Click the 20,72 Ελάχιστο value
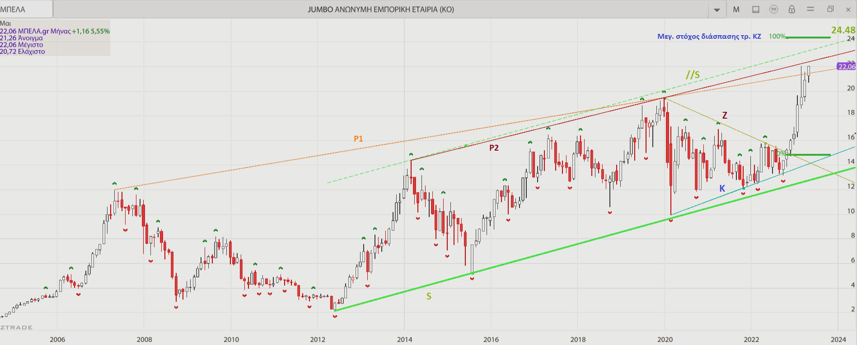The image size is (857, 345). click(x=23, y=51)
